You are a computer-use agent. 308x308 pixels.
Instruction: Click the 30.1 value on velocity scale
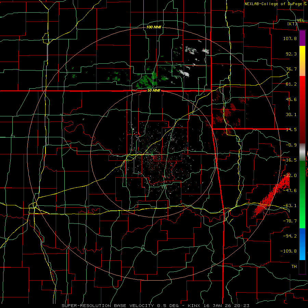pyautogui.click(x=291, y=115)
